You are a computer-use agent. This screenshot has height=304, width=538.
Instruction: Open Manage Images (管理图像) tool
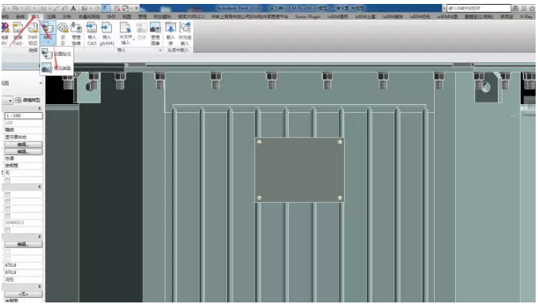click(x=155, y=34)
